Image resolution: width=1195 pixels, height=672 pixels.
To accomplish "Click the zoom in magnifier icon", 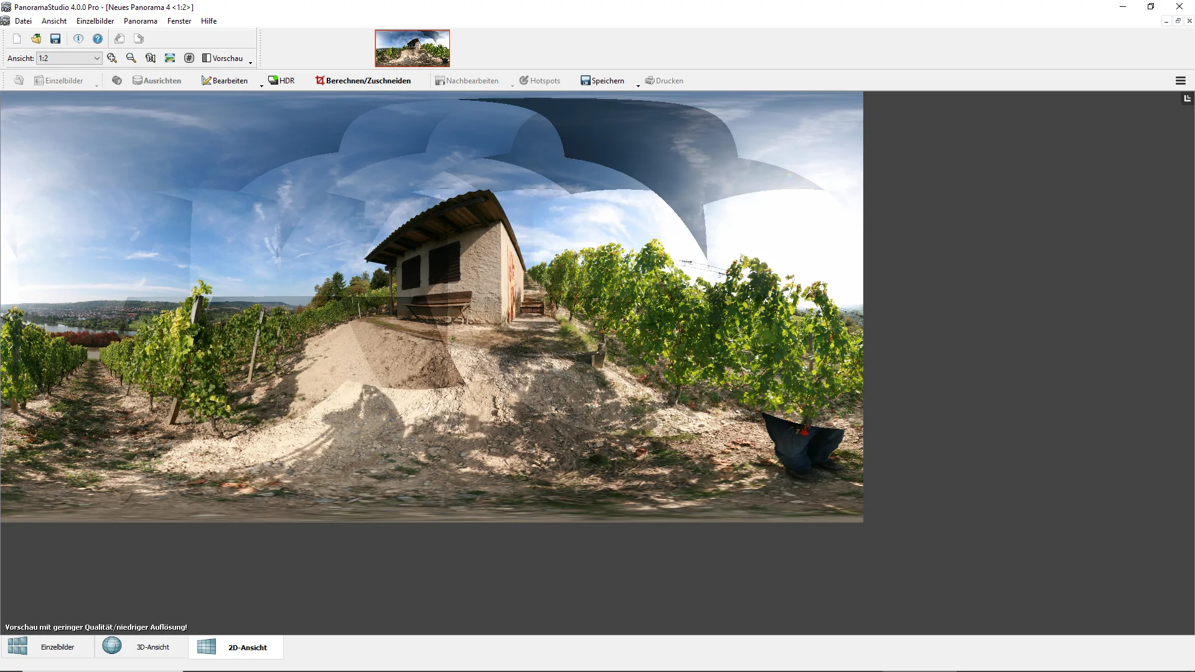I will [112, 58].
